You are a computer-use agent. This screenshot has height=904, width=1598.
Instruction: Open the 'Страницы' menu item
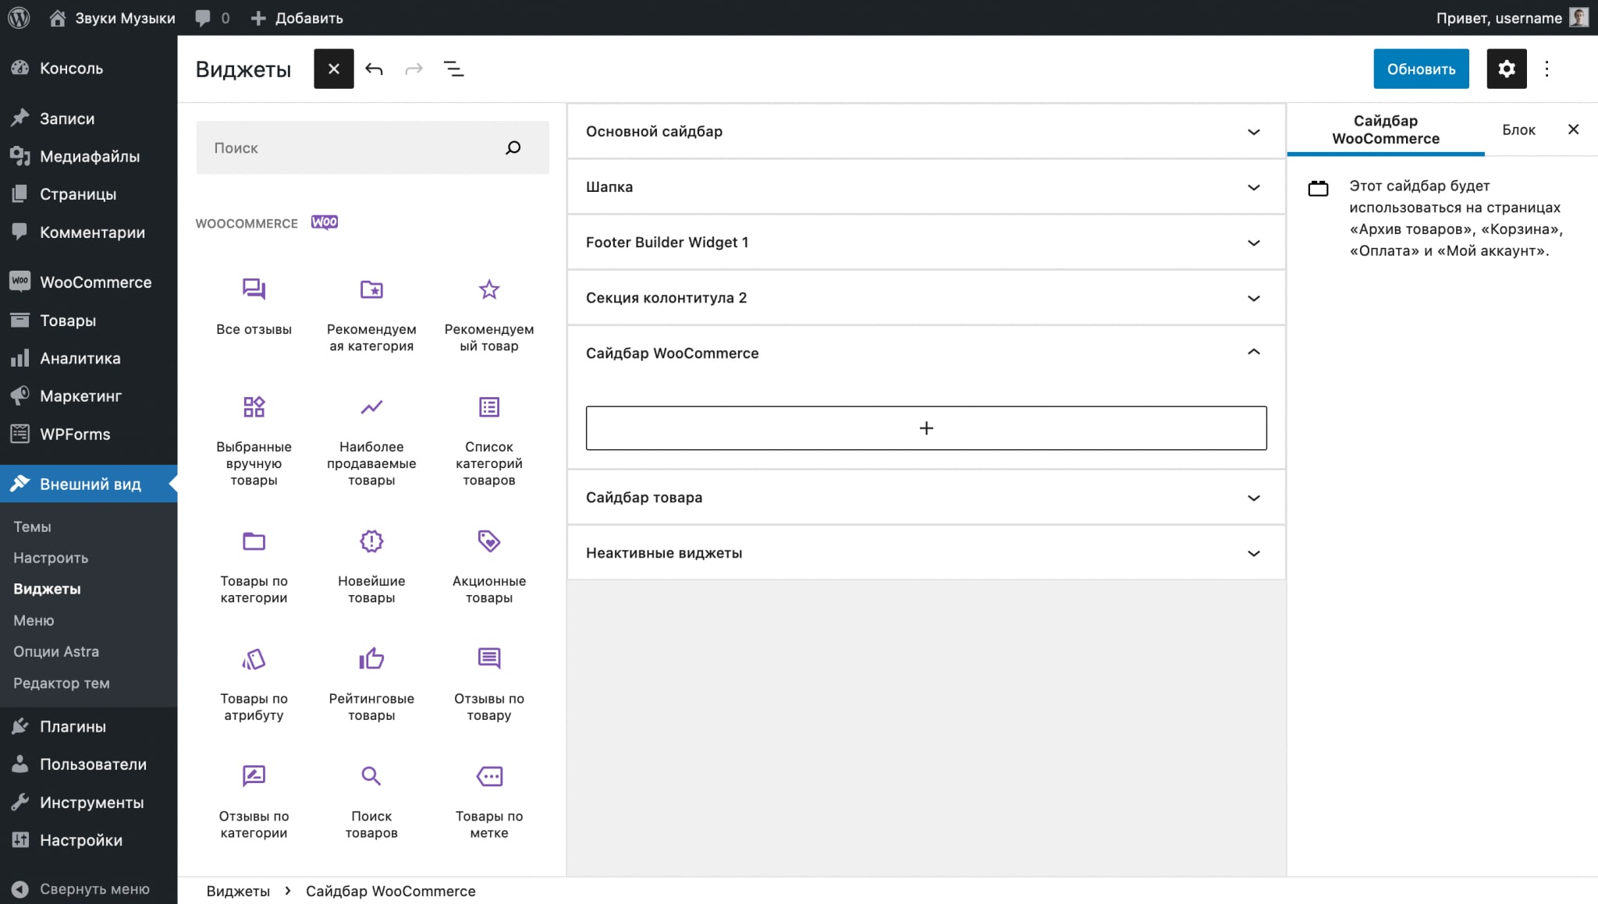tap(88, 194)
